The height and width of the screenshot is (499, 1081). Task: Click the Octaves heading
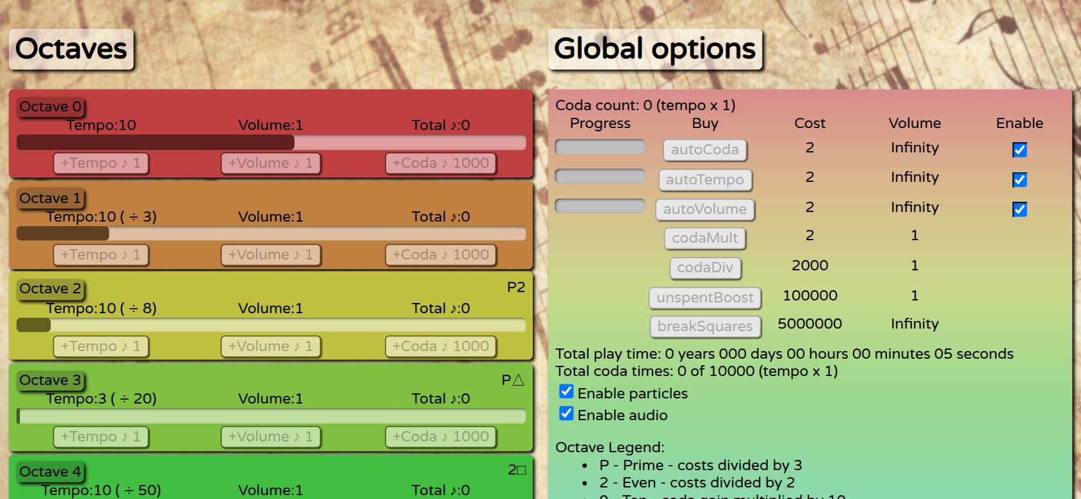coord(71,49)
